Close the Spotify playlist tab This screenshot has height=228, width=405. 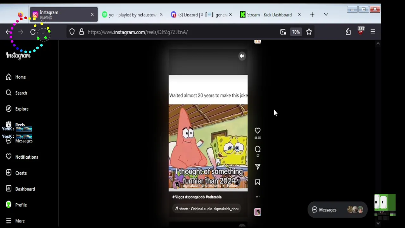[x=161, y=15]
